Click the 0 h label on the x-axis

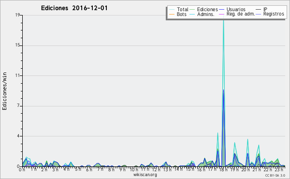click(22, 169)
